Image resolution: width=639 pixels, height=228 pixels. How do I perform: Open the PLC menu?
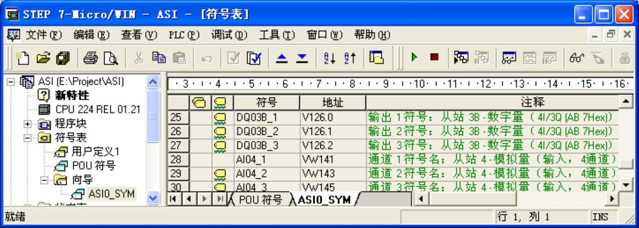click(x=184, y=34)
